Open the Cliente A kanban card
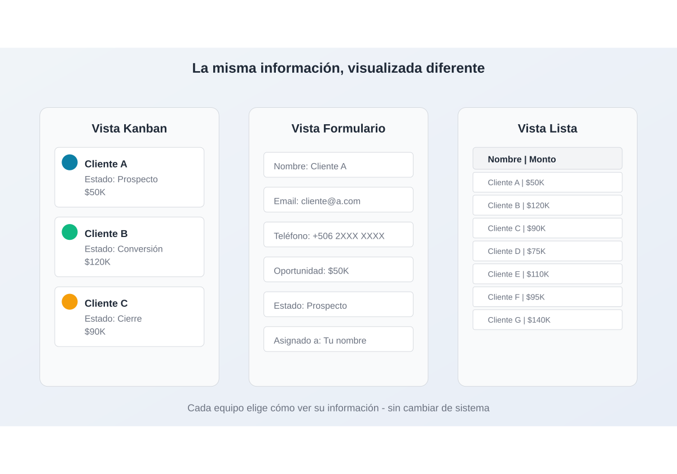The height and width of the screenshot is (474, 677). (x=129, y=177)
